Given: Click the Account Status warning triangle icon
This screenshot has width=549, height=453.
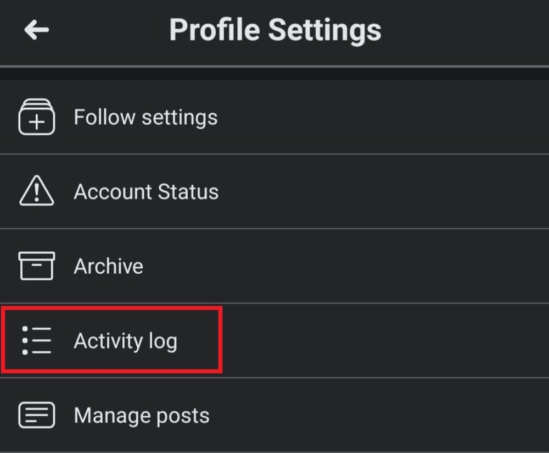Looking at the screenshot, I should pos(36,192).
